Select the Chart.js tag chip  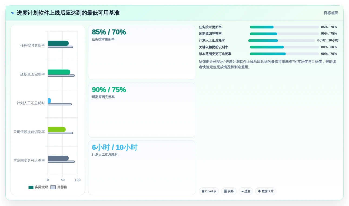tap(209, 191)
